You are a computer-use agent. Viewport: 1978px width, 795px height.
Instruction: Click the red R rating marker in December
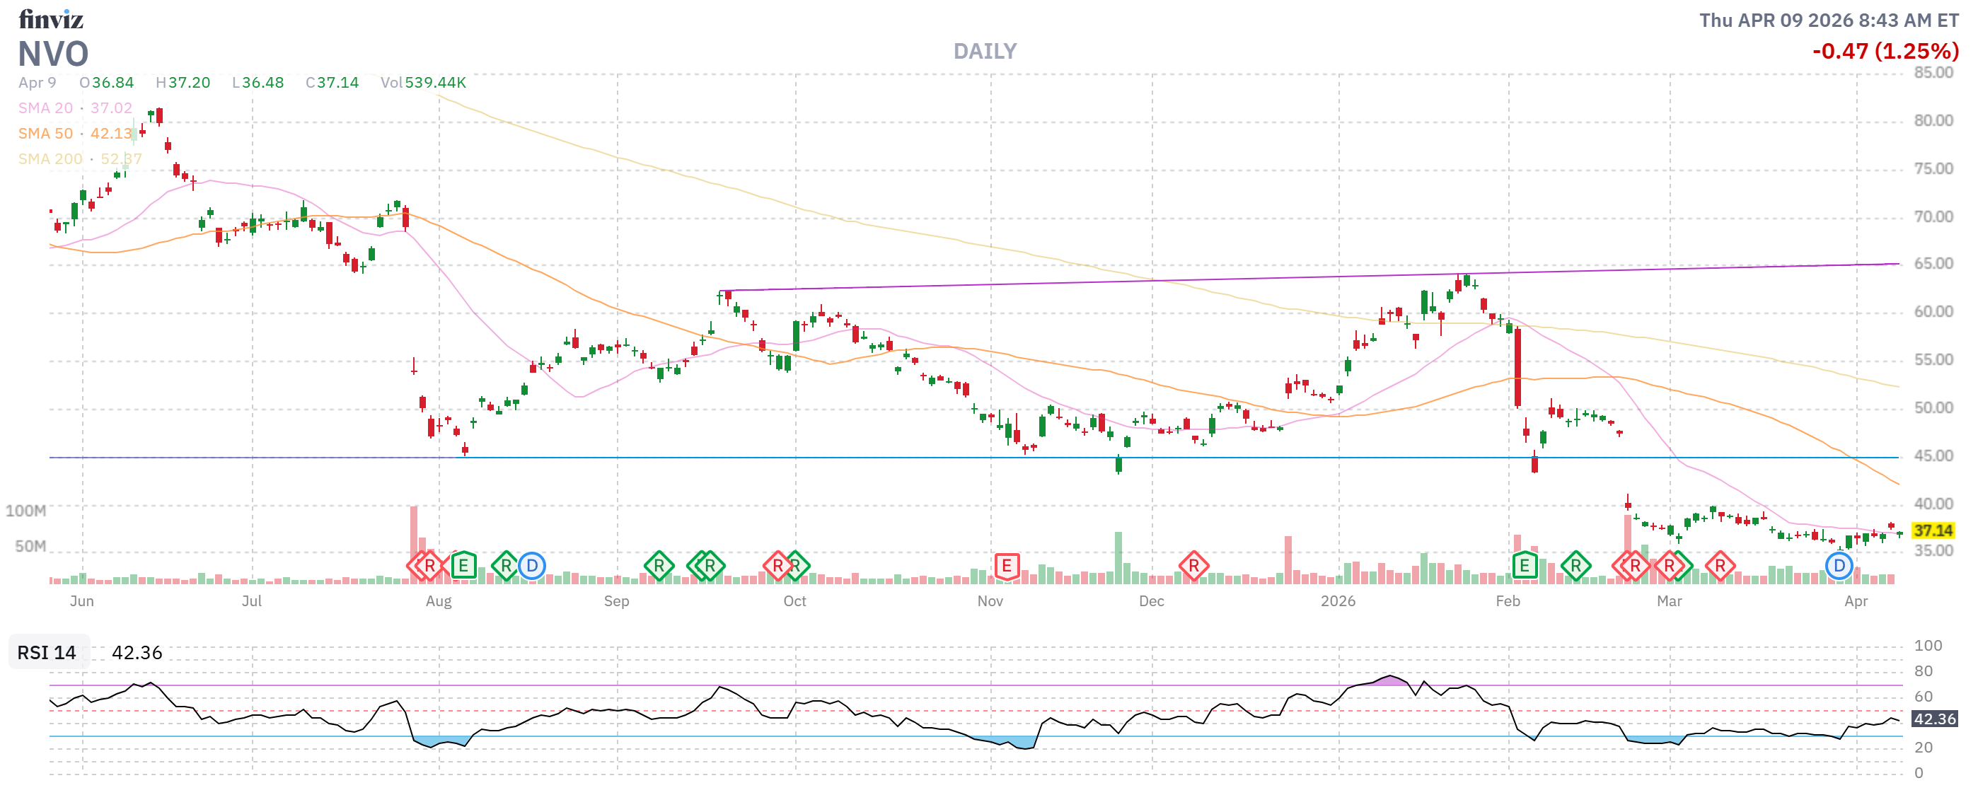[1193, 567]
